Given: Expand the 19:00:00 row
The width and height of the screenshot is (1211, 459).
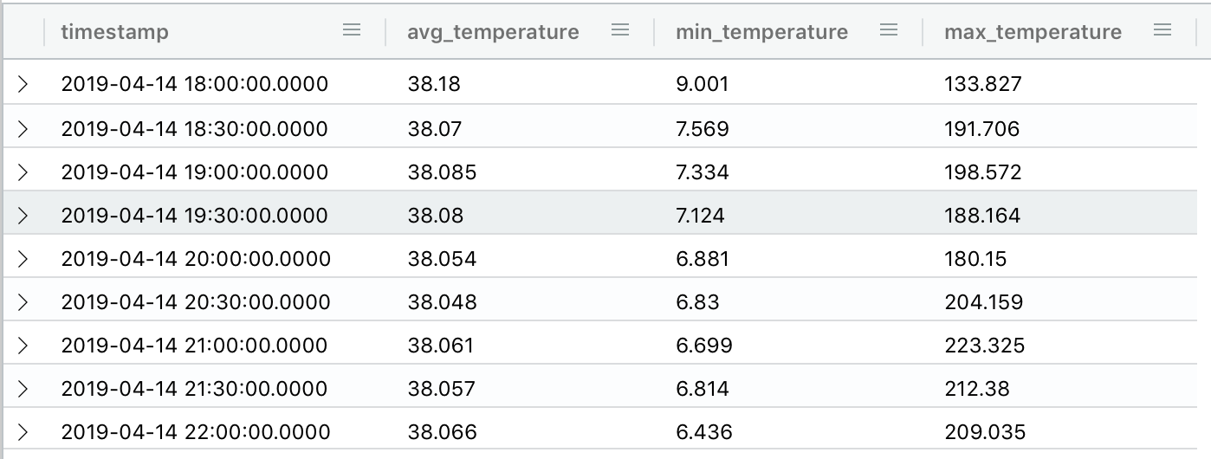Looking at the screenshot, I should [23, 172].
